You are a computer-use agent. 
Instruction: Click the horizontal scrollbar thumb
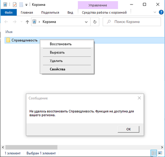31,147
